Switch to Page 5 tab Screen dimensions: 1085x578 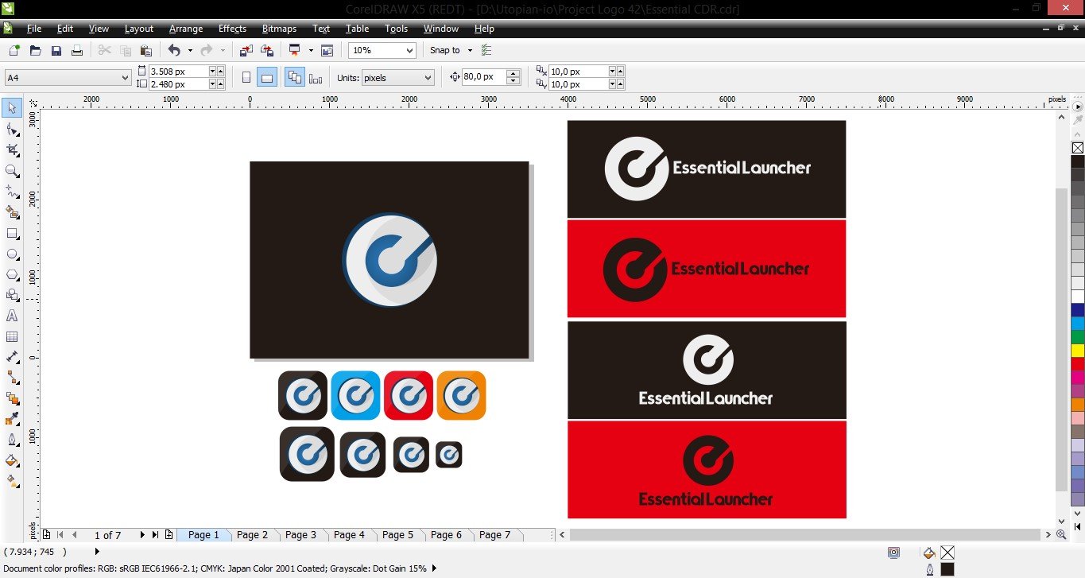tap(398, 535)
